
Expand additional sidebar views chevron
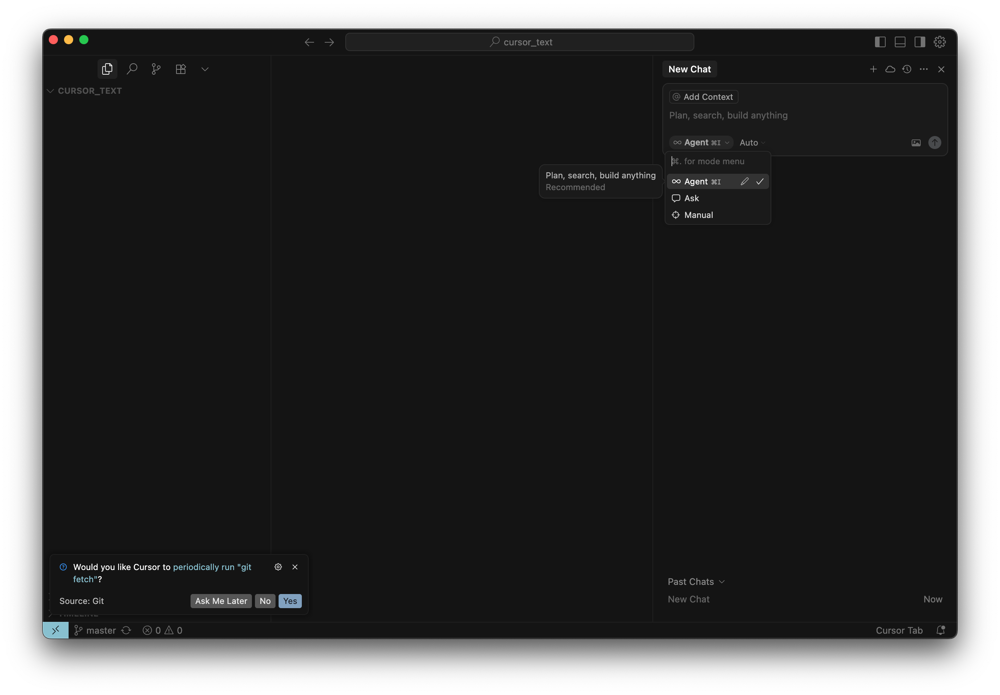pos(205,69)
